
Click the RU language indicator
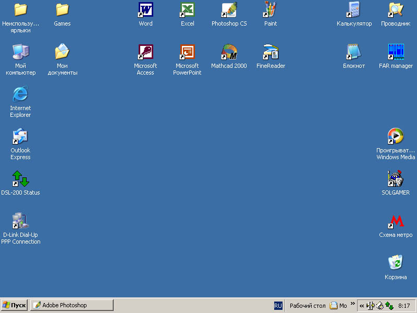tap(278, 306)
